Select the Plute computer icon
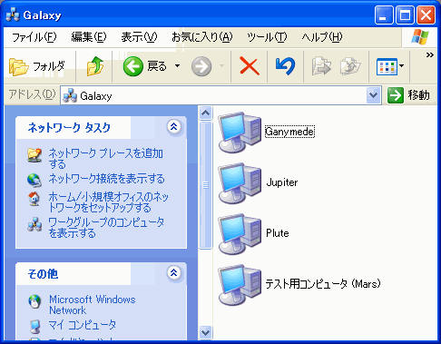Image resolution: width=441 pixels, height=344 pixels. tap(240, 233)
